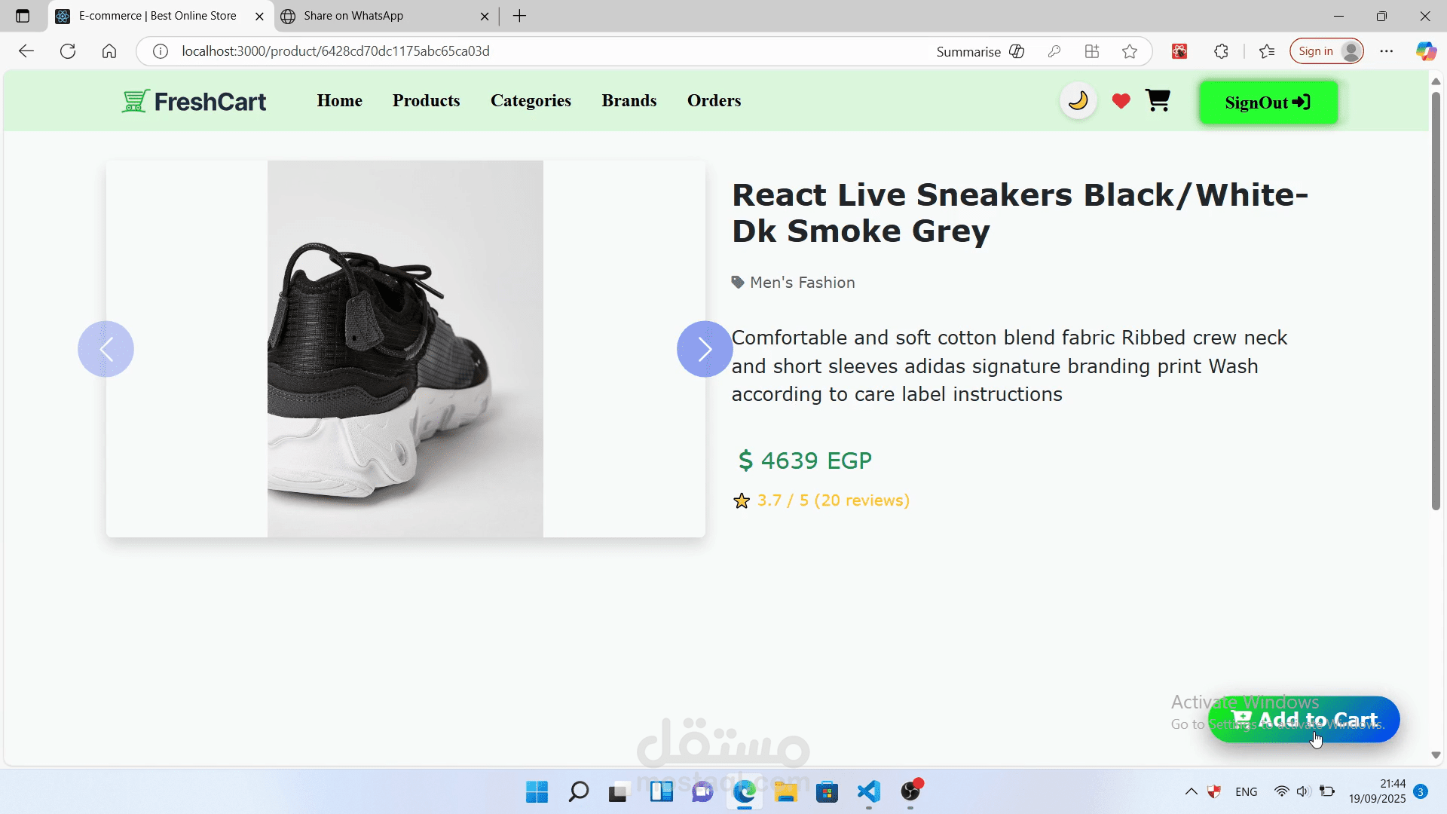Screen dimensions: 1447x814
Task: Open the Products nav link
Action: coord(426,100)
